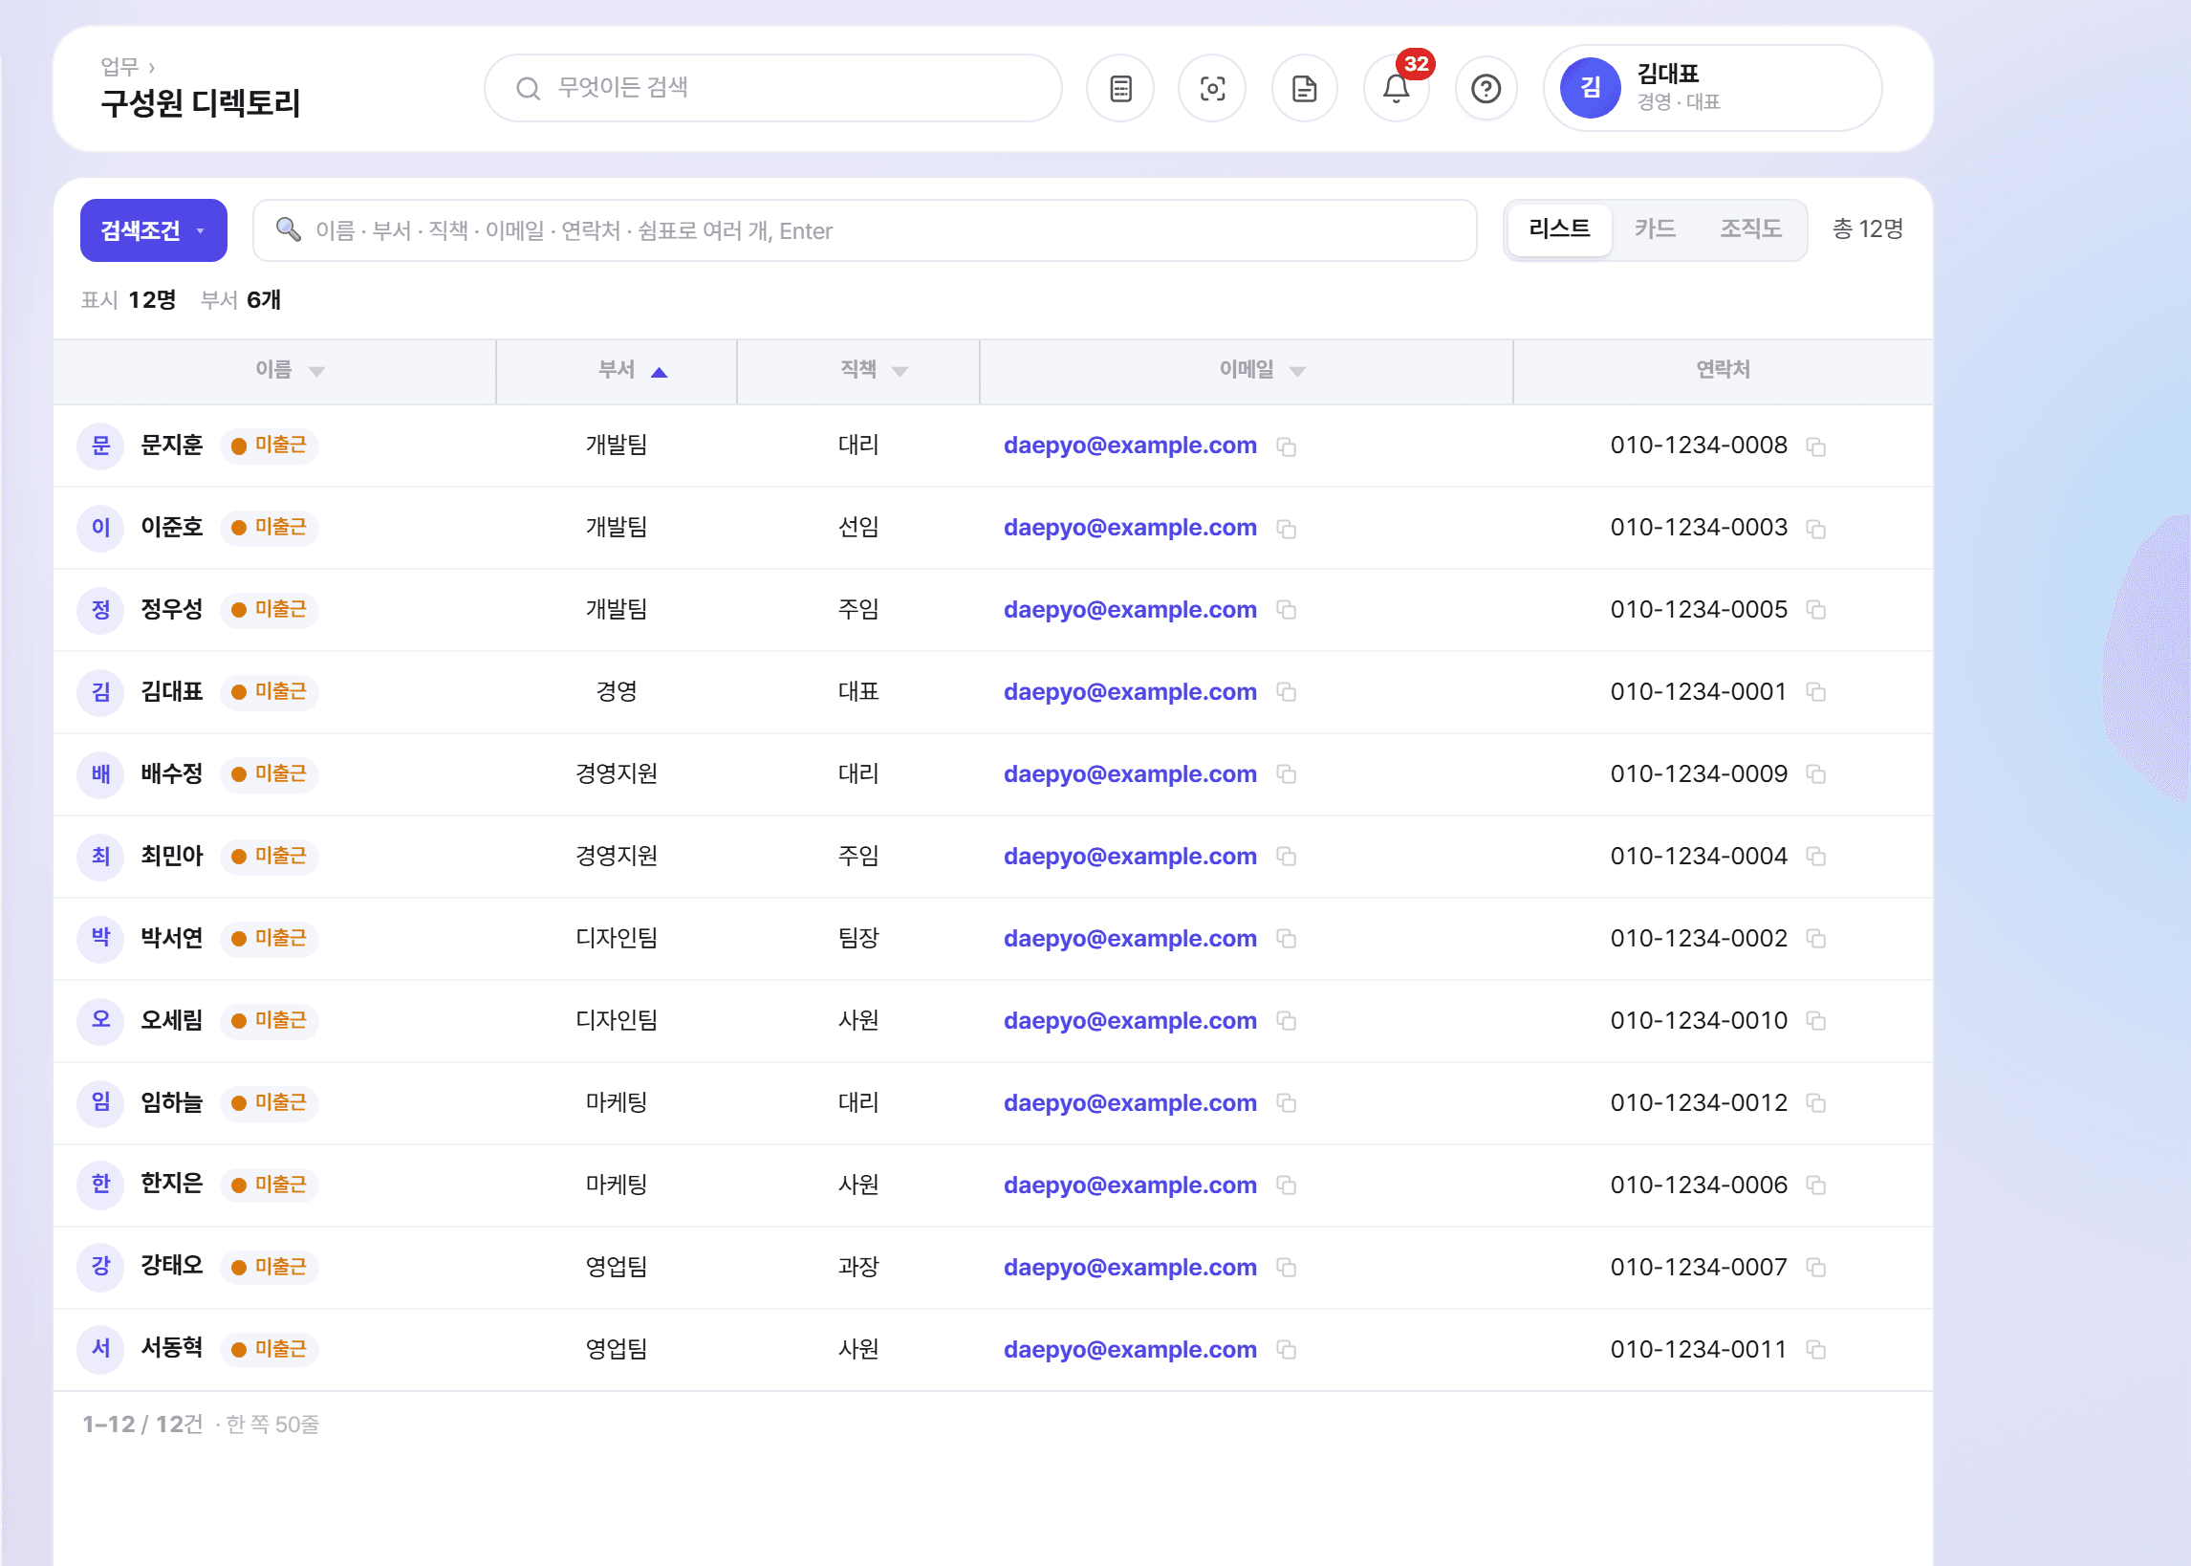Click the help question mark icon

pos(1486,89)
